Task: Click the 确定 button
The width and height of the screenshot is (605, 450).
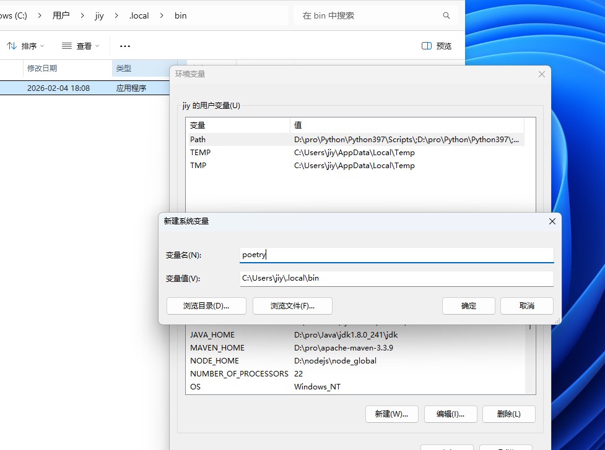Action: click(x=469, y=305)
